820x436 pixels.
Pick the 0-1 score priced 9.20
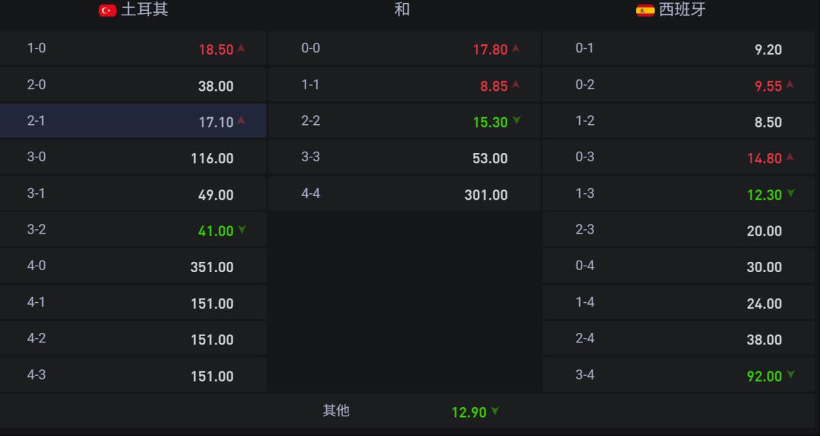pyautogui.click(x=678, y=49)
